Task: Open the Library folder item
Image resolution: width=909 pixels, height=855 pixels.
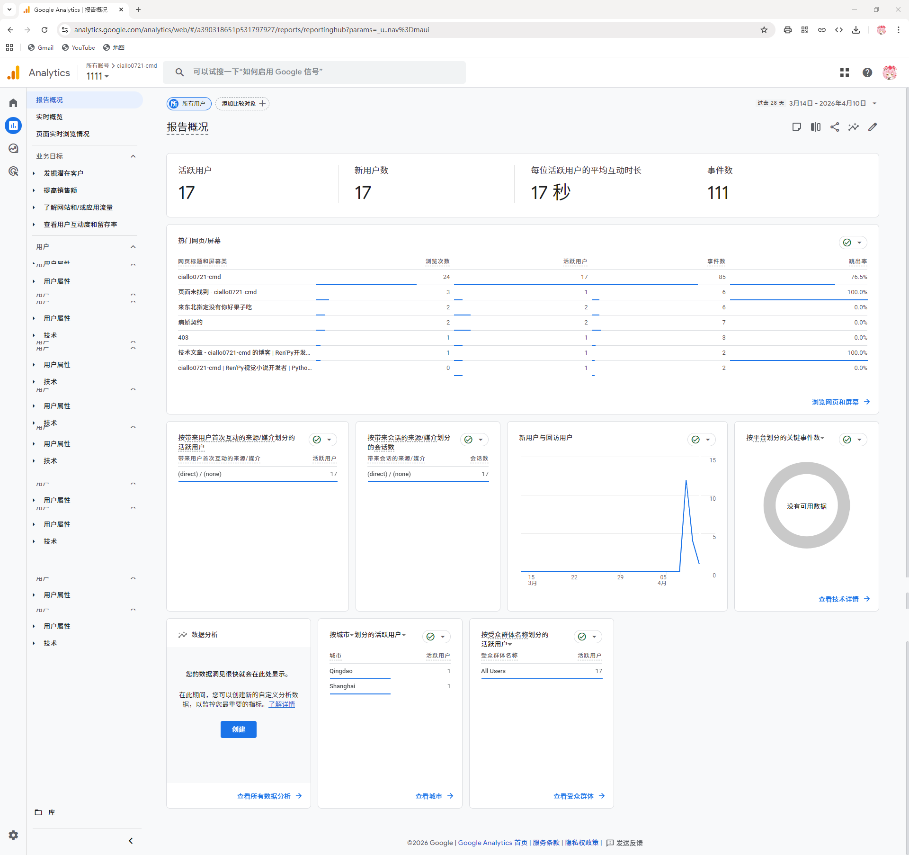Action: 45,812
